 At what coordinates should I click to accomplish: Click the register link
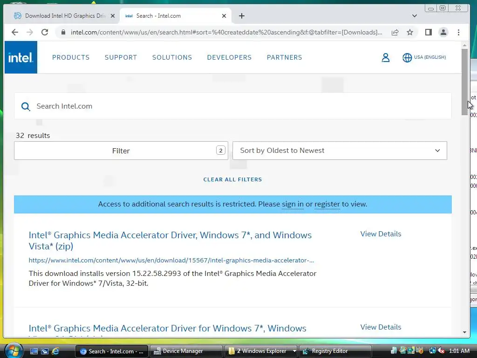pos(327,204)
